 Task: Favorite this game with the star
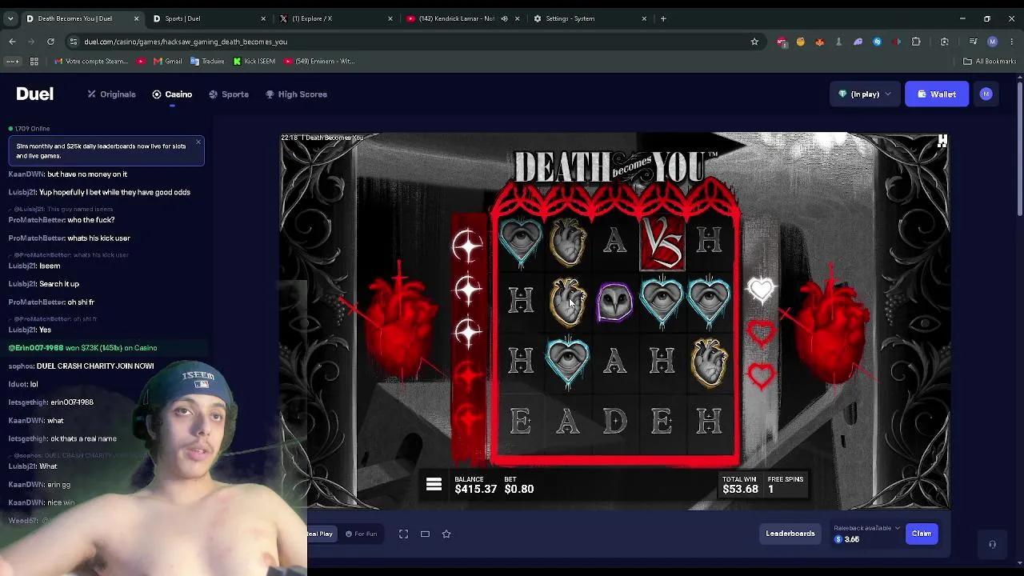click(446, 534)
